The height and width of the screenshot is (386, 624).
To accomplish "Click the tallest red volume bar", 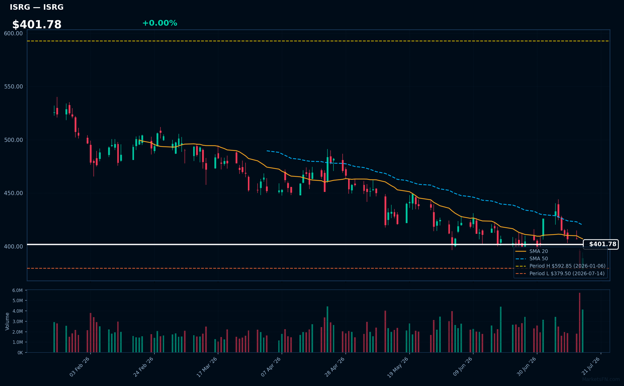I will 580,323.
